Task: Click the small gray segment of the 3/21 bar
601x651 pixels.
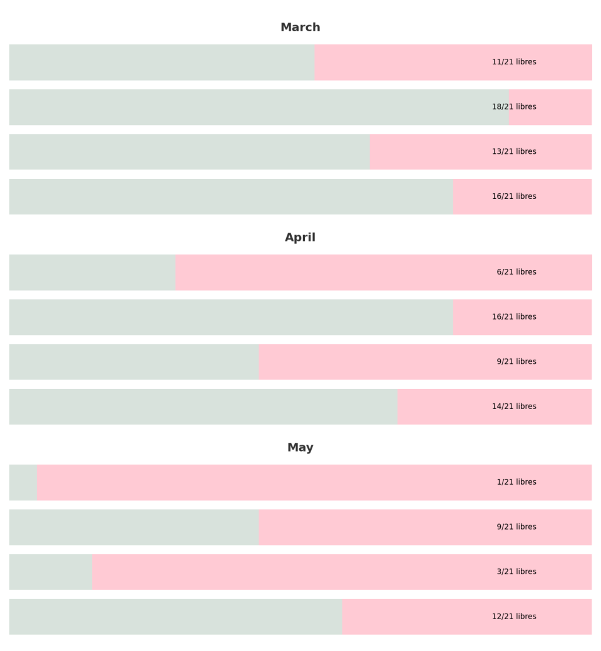Action: (51, 572)
